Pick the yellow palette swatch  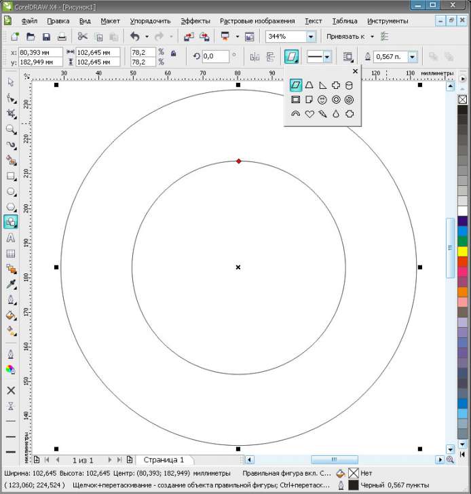point(462,251)
